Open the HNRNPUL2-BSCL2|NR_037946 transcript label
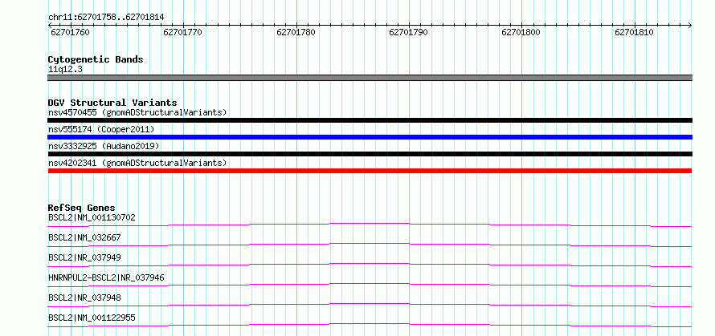Image resolution: width=715 pixels, height=336 pixels. point(106,277)
